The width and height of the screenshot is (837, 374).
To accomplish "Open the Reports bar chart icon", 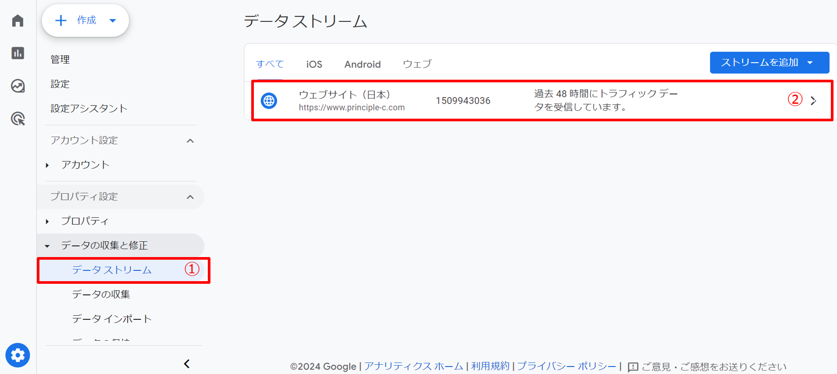I will coord(18,53).
